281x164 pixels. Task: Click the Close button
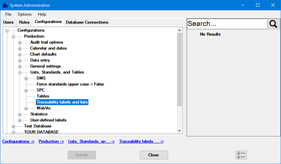pyautogui.click(x=154, y=155)
